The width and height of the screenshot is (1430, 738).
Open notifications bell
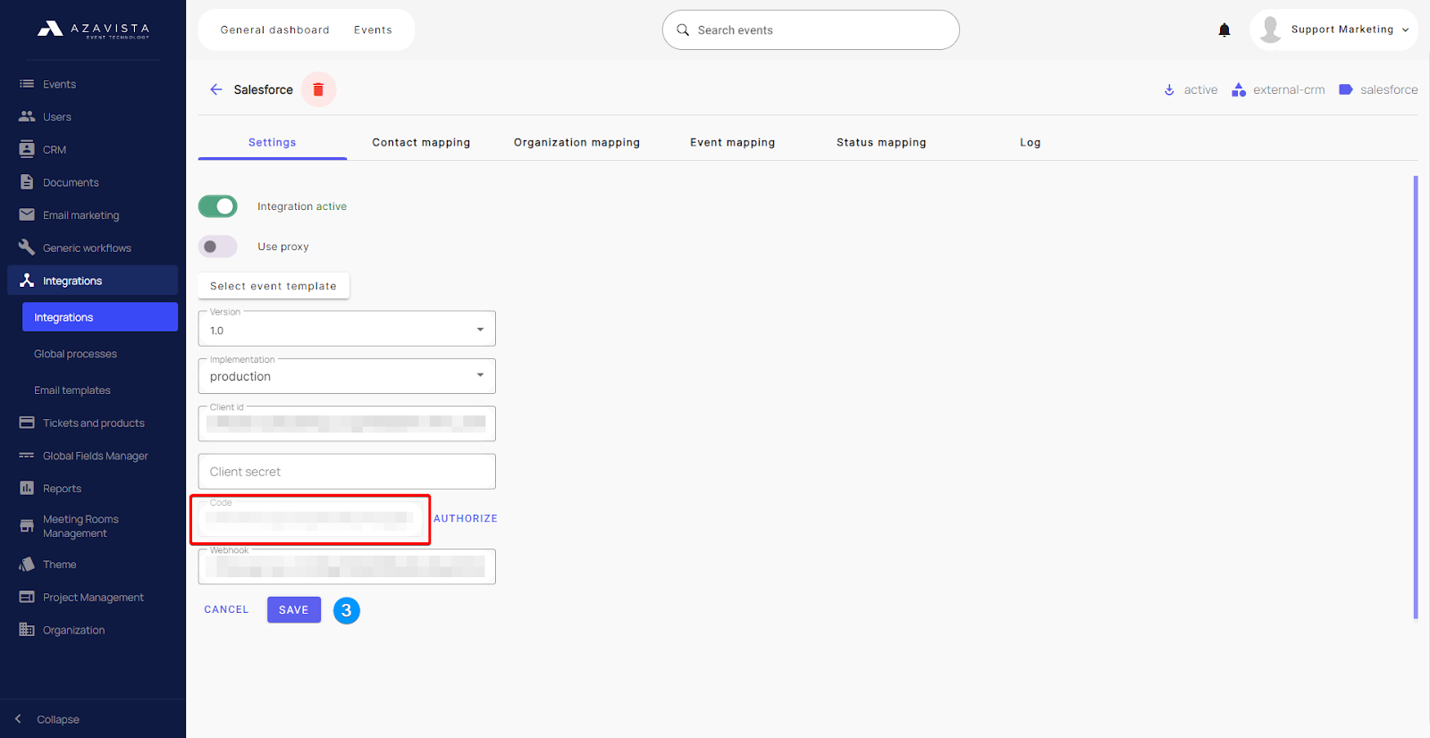pyautogui.click(x=1224, y=30)
